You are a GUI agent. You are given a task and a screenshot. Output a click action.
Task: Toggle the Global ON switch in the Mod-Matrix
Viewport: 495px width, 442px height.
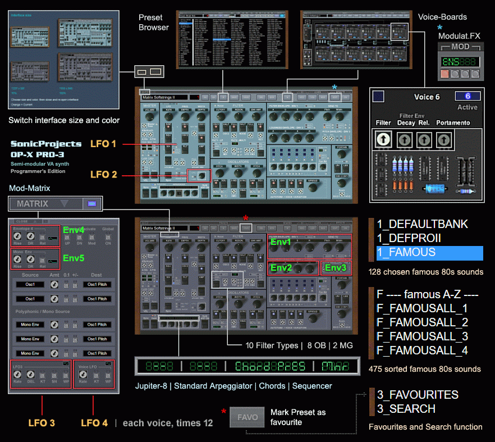(108, 238)
